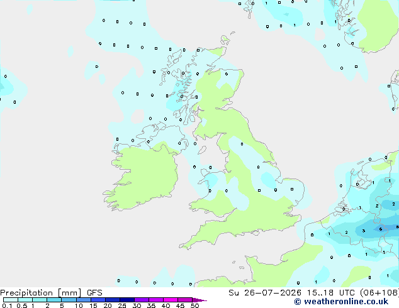This screenshot has width=399, height=308.
Task: Click the date 'Su 26-07-2026' text
Action: tap(265, 293)
